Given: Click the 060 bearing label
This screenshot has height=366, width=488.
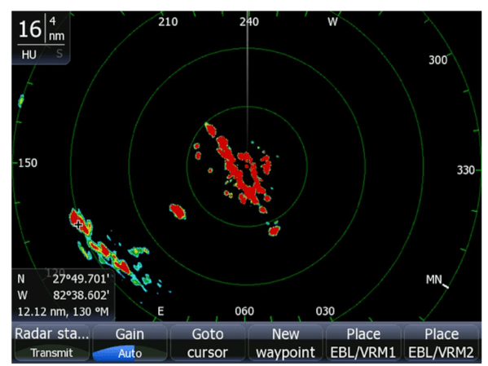Looking at the screenshot, I should [244, 311].
